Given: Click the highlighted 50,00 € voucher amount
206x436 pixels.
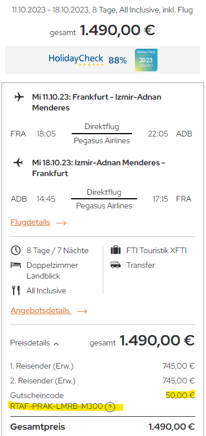Looking at the screenshot, I should (x=180, y=394).
